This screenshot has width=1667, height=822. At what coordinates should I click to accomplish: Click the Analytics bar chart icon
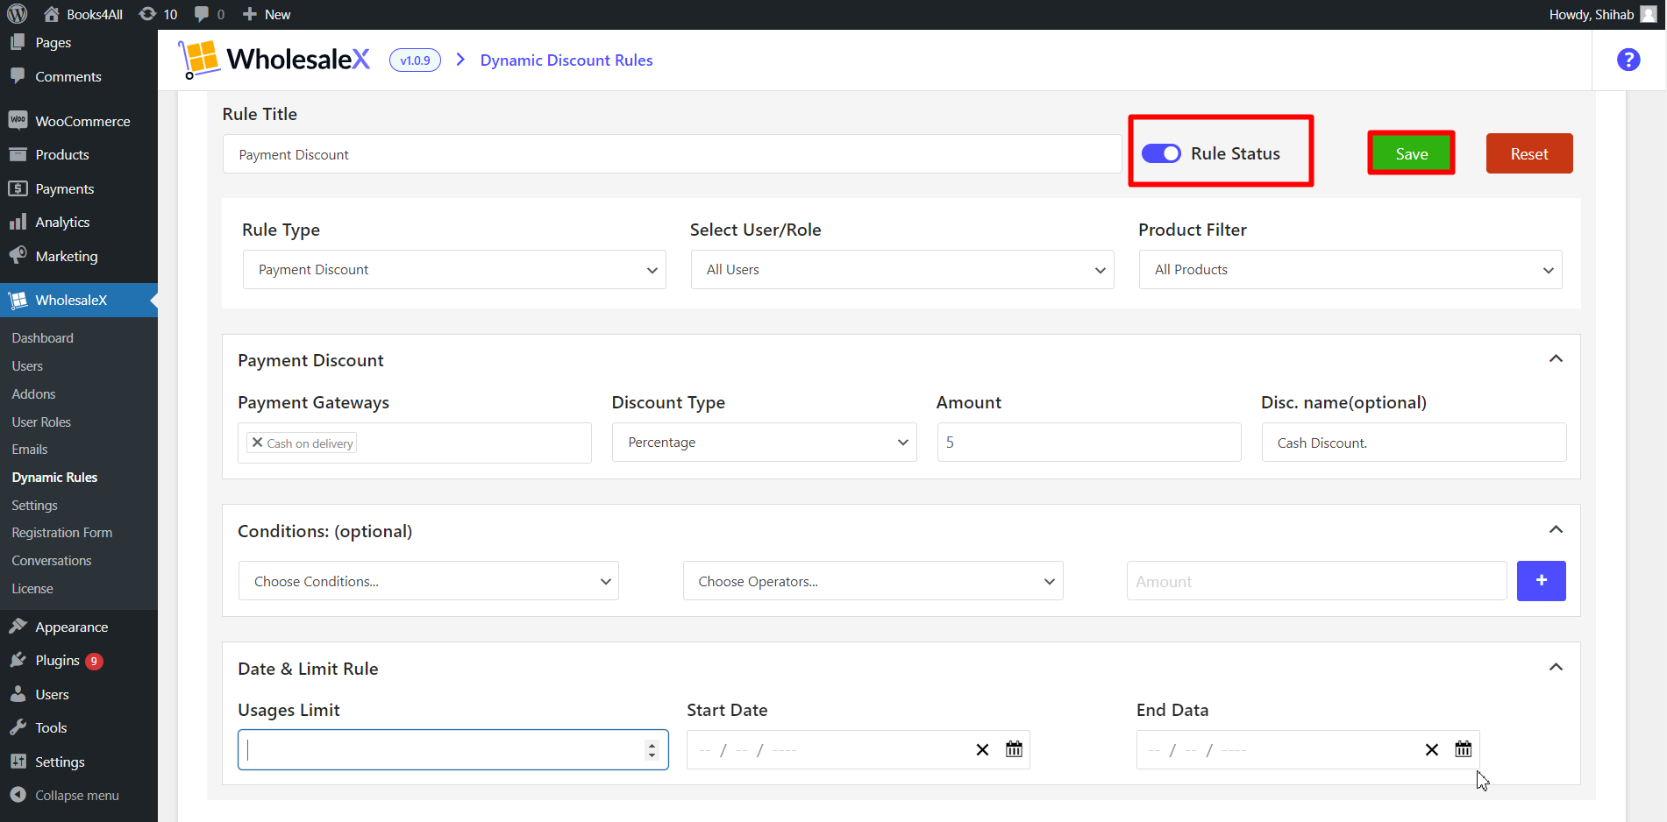coord(18,222)
